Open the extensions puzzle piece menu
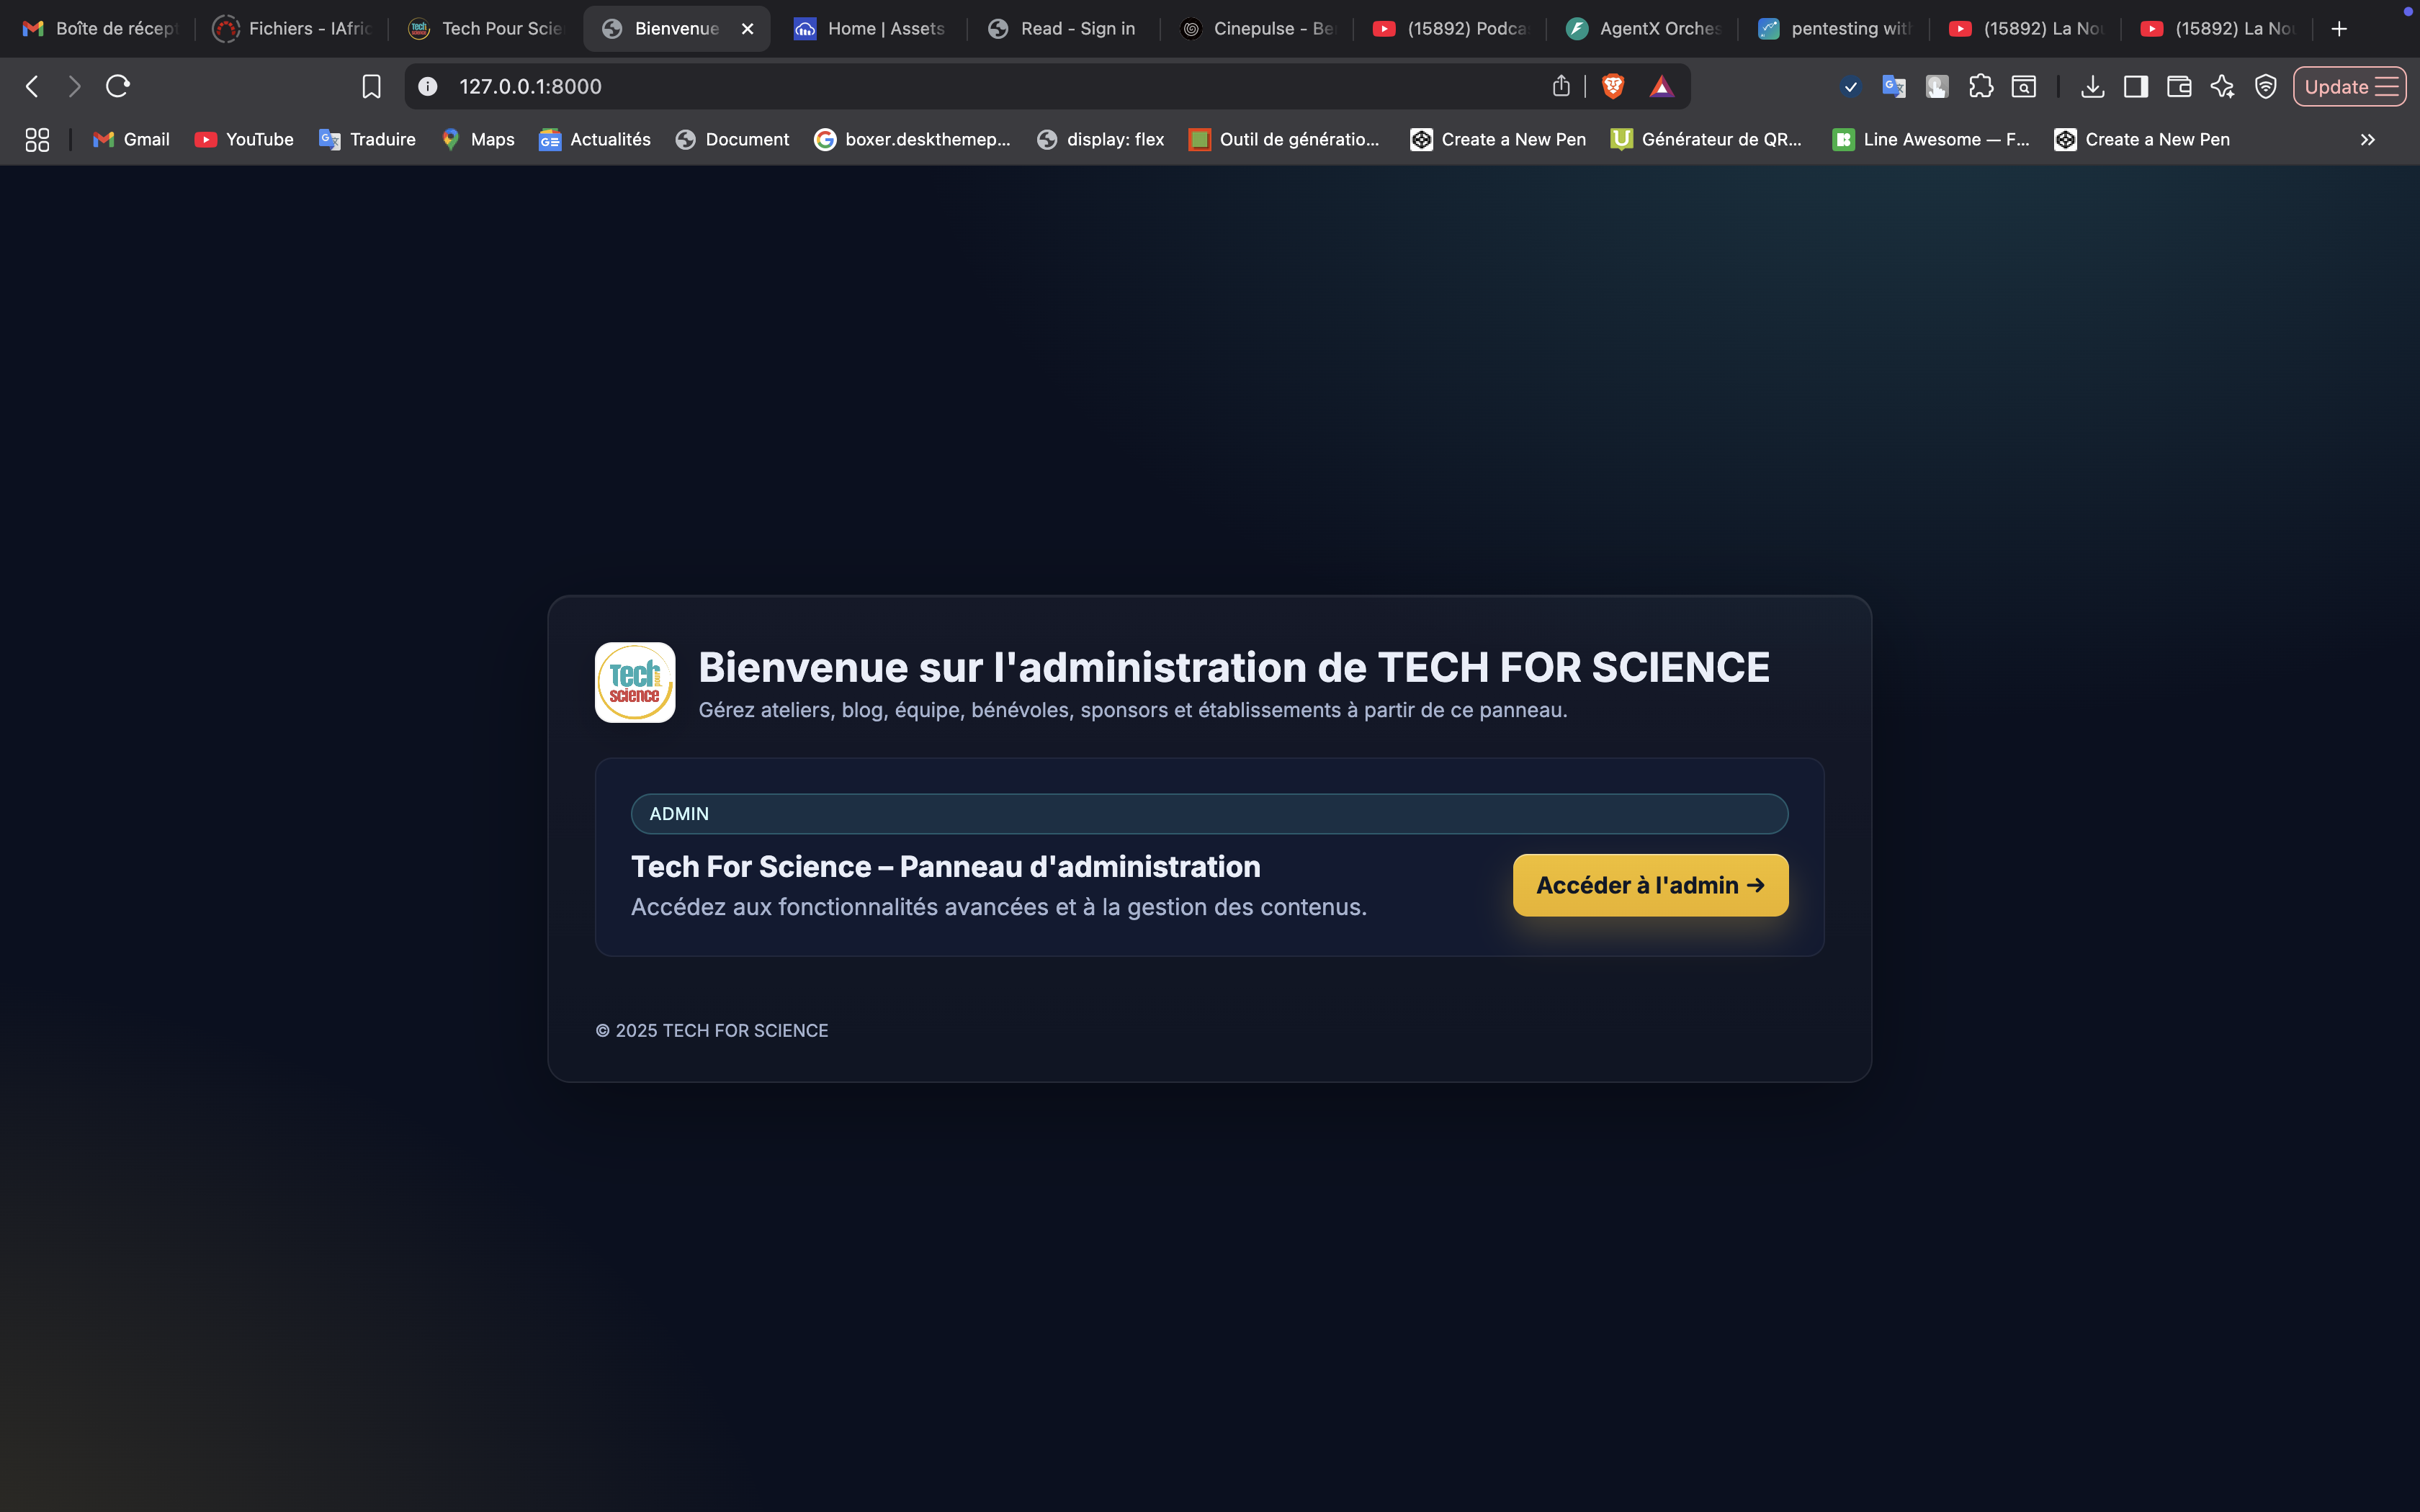Screen dimensions: 2420x1512 point(1980,87)
